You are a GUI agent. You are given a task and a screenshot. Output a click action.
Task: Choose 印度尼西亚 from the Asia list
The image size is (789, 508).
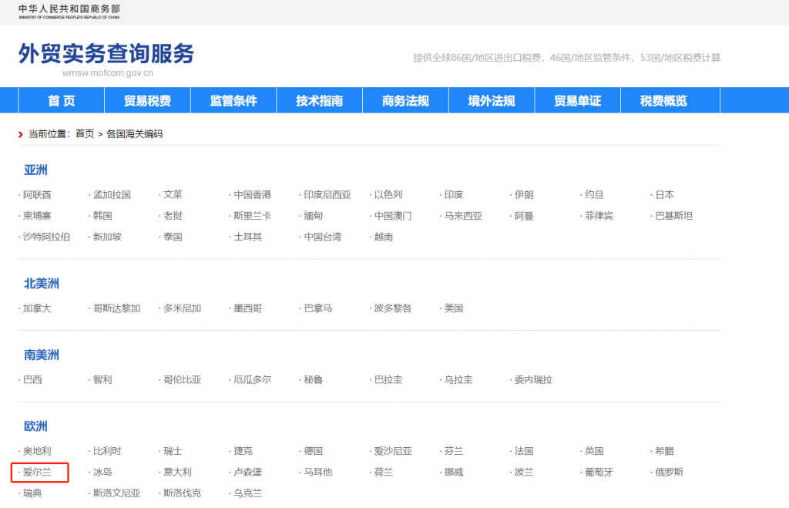[327, 195]
